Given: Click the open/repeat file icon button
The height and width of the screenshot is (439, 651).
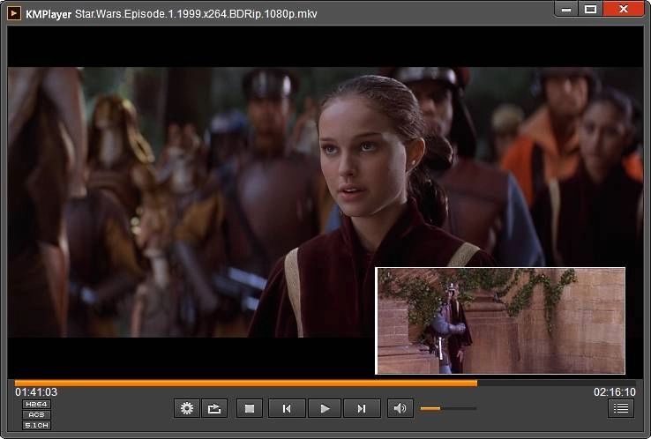Looking at the screenshot, I should click(x=214, y=408).
